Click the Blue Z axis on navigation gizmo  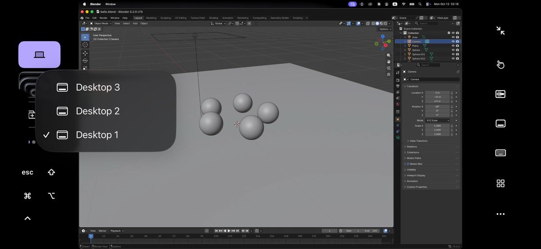(x=383, y=36)
